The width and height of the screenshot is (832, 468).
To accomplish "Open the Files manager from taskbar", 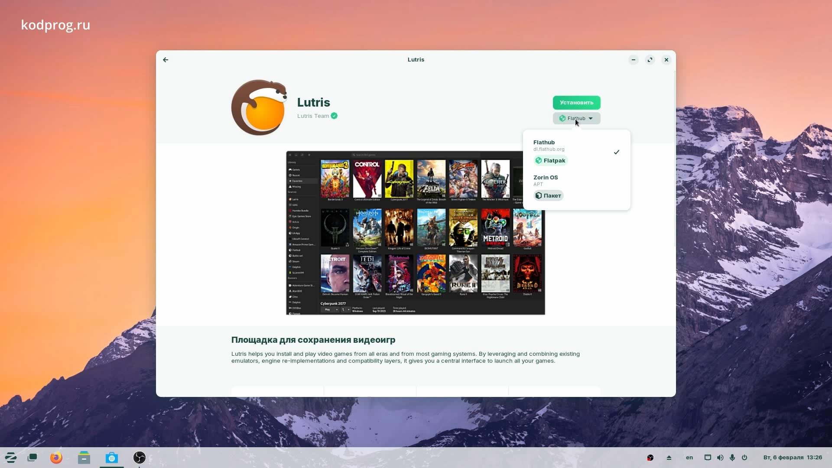I will 84,458.
